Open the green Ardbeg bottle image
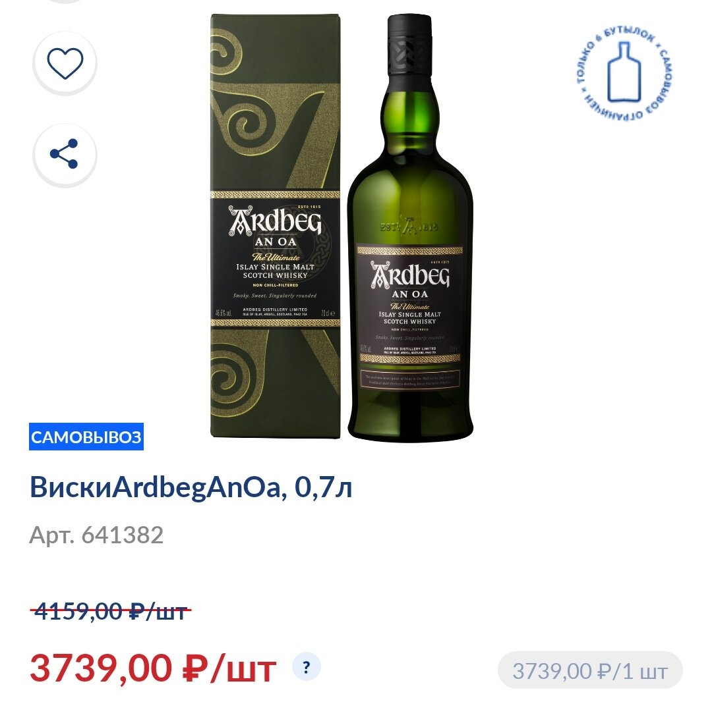The image size is (712, 725). (410, 228)
